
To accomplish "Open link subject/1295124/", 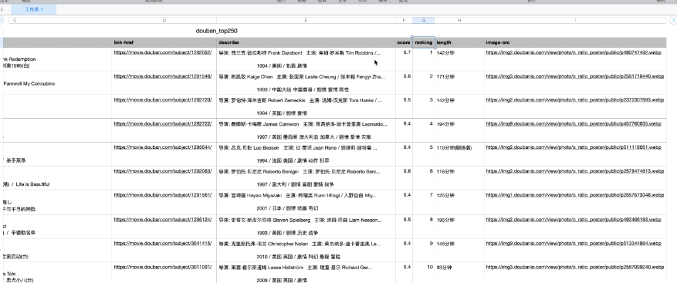I will (163, 220).
